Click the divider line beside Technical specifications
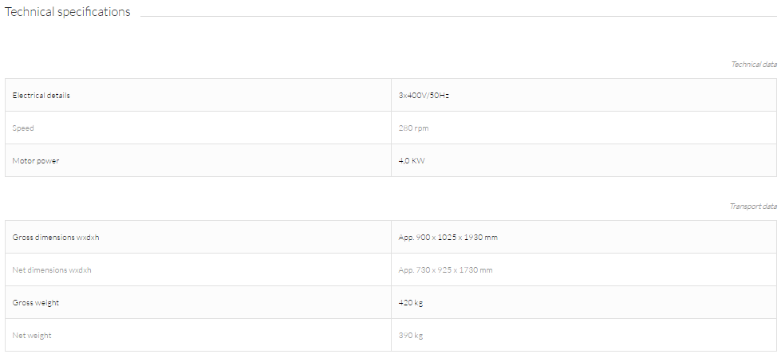The height and width of the screenshot is (354, 781). 458,16
